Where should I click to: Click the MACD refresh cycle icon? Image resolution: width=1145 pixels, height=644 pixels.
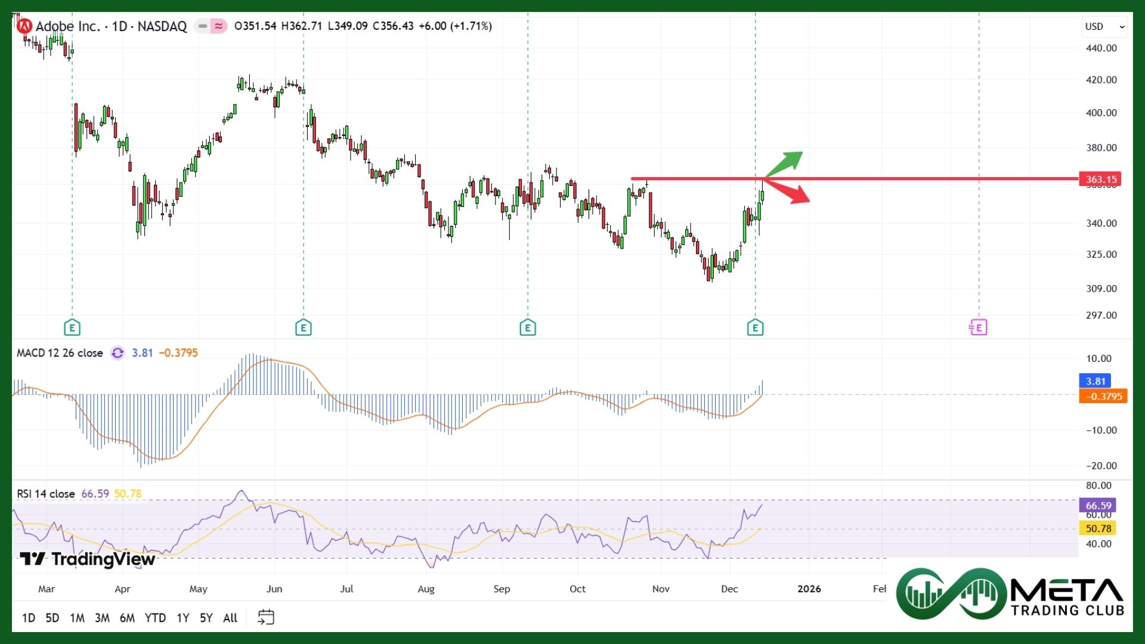coord(117,353)
